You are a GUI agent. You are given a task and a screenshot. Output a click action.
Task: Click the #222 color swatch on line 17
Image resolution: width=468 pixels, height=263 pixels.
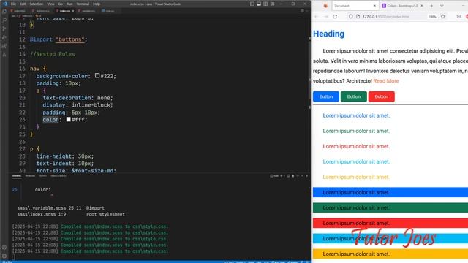point(97,76)
